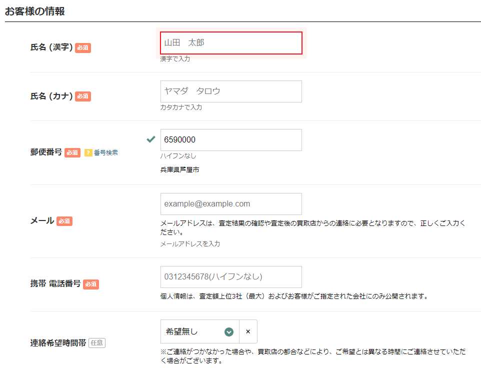Clear the 希望無し selection with the × button

click(x=248, y=331)
